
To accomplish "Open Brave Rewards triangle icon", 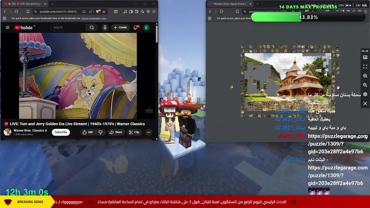I will [x=104, y=12].
